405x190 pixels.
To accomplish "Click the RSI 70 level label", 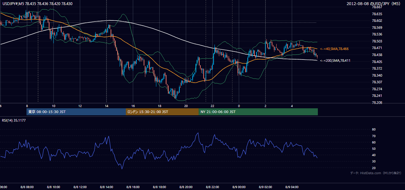I will coord(374,136).
